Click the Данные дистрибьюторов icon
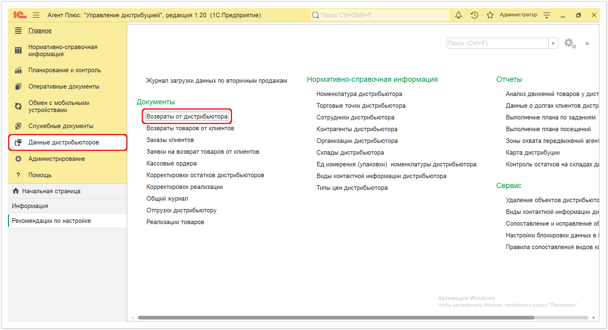 pyautogui.click(x=18, y=142)
